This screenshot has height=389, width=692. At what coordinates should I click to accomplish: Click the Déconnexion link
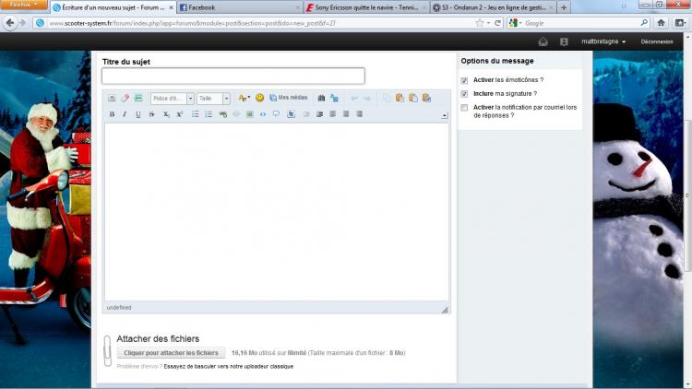point(657,41)
